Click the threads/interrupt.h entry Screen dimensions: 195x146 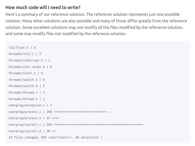coord(29,60)
